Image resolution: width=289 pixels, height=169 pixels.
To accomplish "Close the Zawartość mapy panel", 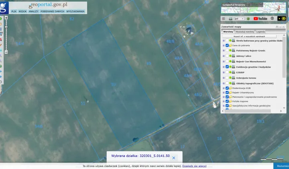I will click(x=284, y=27).
